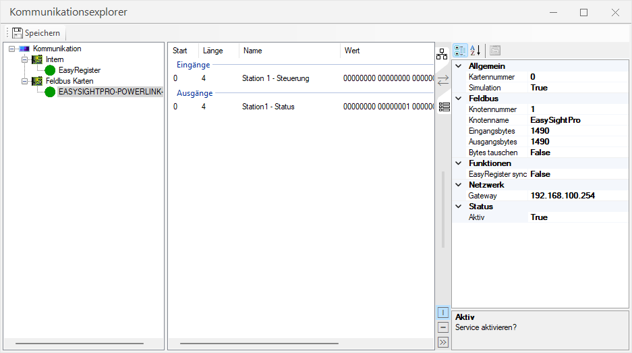Sort properties alphabetically with A-Z icon
This screenshot has height=353, width=632.
tap(475, 51)
